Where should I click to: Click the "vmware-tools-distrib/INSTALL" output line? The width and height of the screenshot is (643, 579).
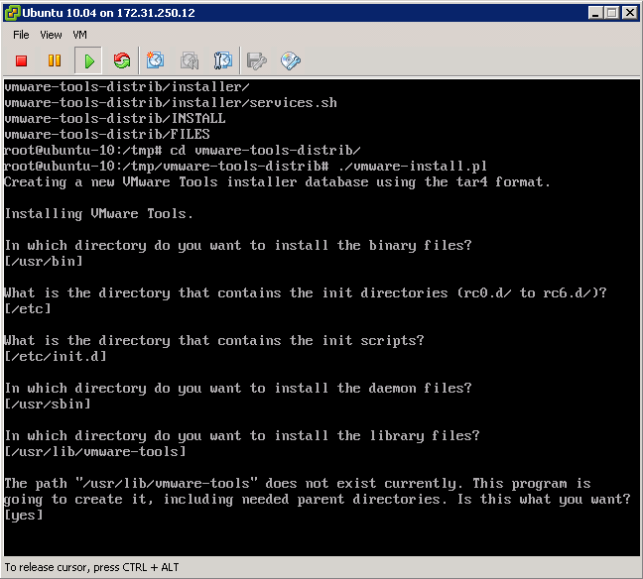click(x=115, y=118)
